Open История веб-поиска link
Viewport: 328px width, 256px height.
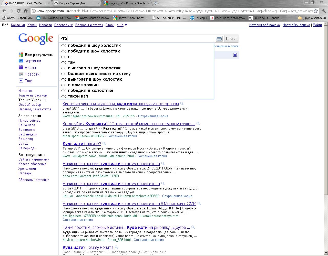(x=264, y=25)
